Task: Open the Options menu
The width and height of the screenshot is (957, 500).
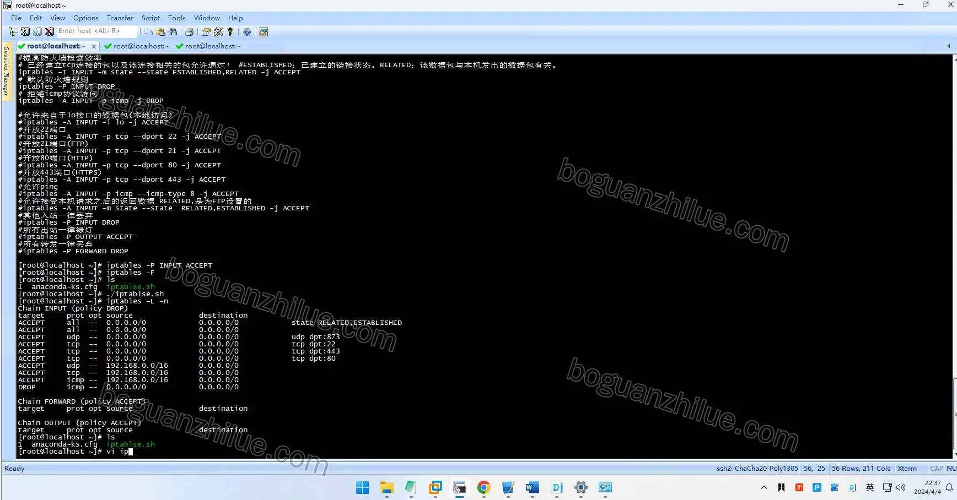Action: [86, 18]
